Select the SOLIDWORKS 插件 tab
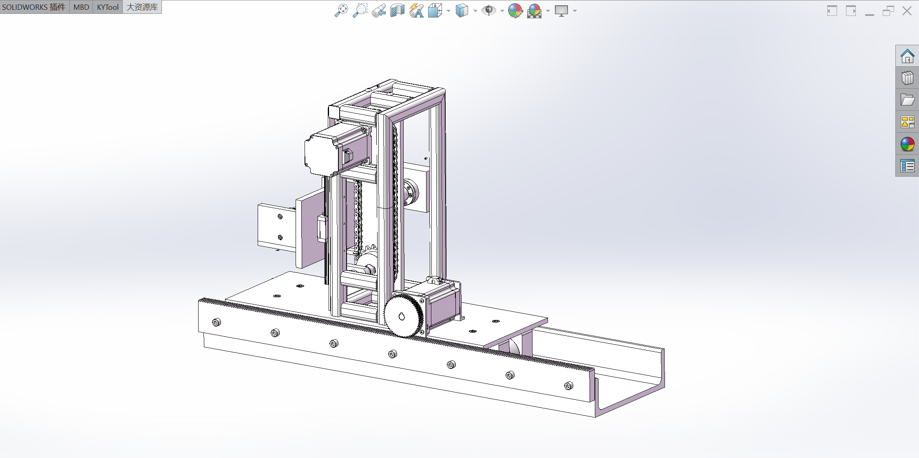Screen dimensions: 919x458 [34, 7]
